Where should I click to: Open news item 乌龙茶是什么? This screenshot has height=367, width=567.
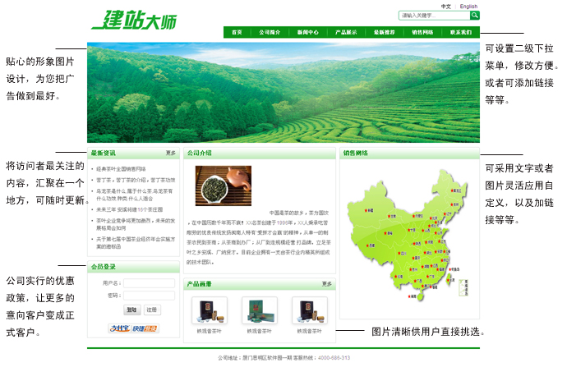coord(135,195)
